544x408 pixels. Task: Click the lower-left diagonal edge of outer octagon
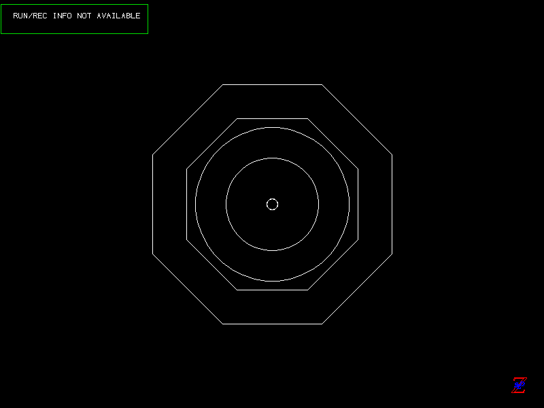coord(188,289)
